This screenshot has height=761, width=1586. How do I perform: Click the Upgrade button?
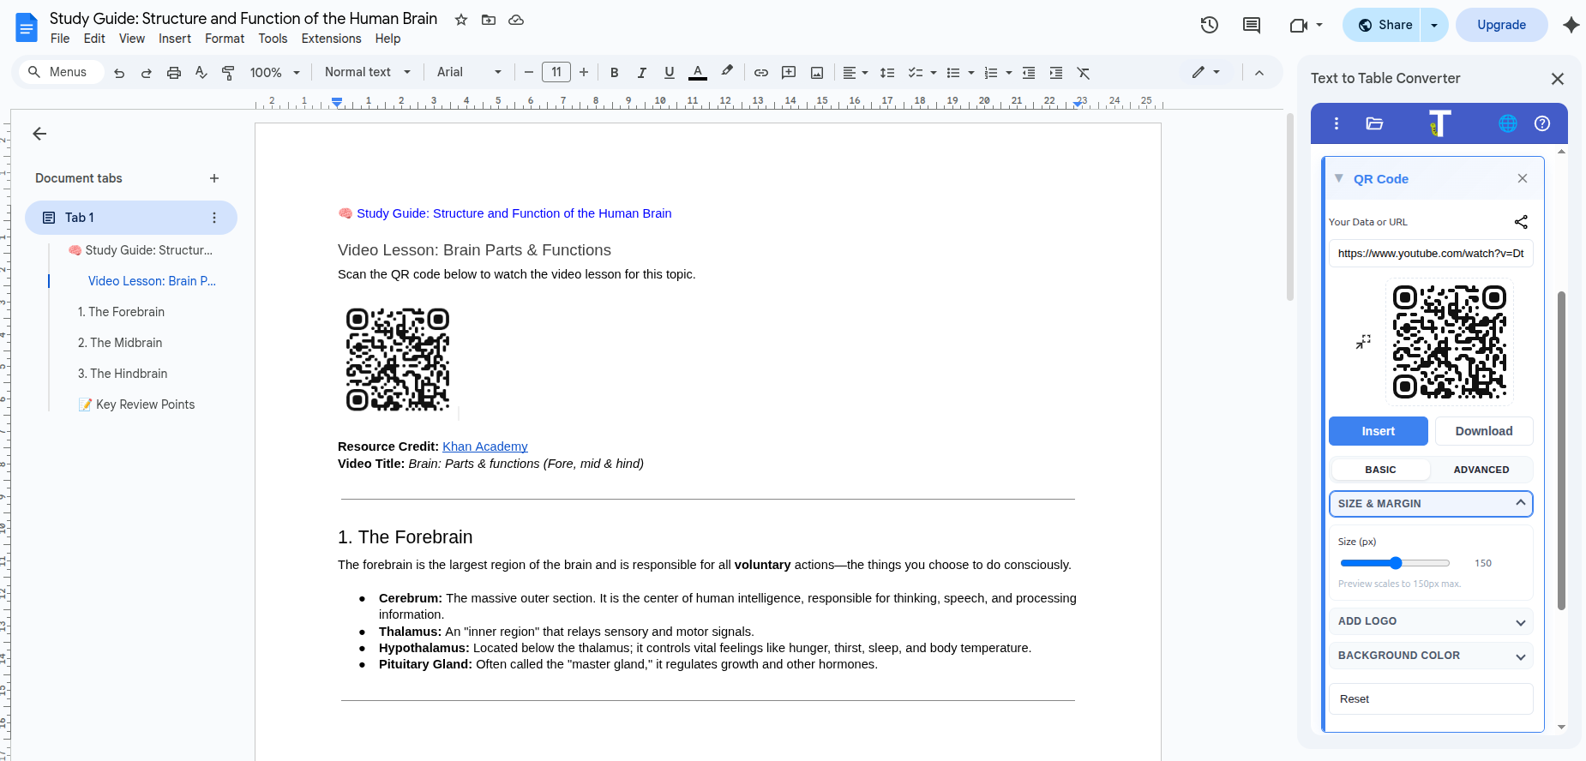[1501, 25]
